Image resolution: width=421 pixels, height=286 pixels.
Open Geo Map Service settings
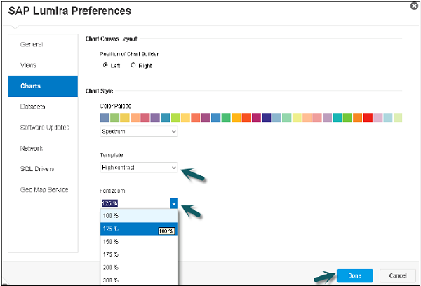pyautogui.click(x=44, y=189)
